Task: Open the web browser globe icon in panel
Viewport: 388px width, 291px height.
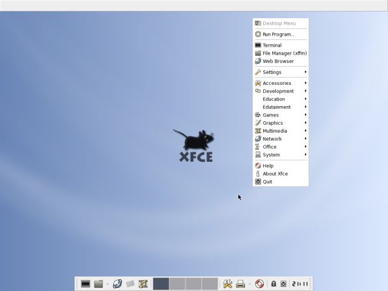Action: pyautogui.click(x=117, y=284)
